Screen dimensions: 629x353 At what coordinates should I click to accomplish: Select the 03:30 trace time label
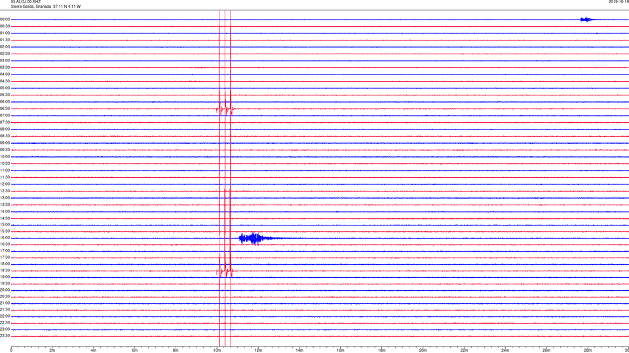tap(5, 67)
